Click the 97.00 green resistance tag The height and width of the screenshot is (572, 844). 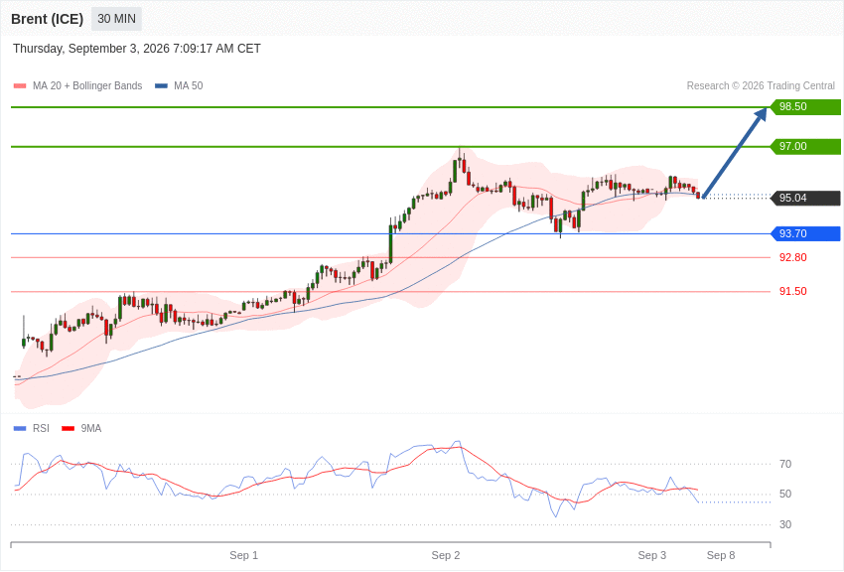tap(805, 146)
